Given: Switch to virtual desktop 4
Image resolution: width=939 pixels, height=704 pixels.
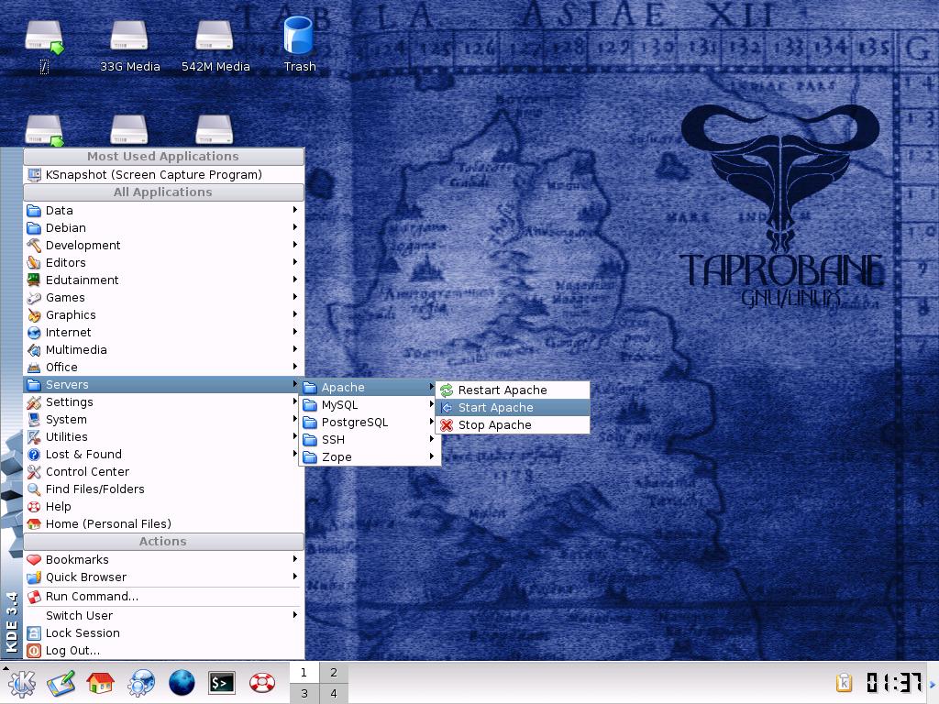Looking at the screenshot, I should (x=334, y=693).
